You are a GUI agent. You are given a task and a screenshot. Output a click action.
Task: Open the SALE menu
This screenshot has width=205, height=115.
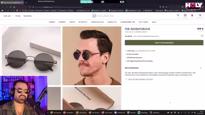[154, 22]
